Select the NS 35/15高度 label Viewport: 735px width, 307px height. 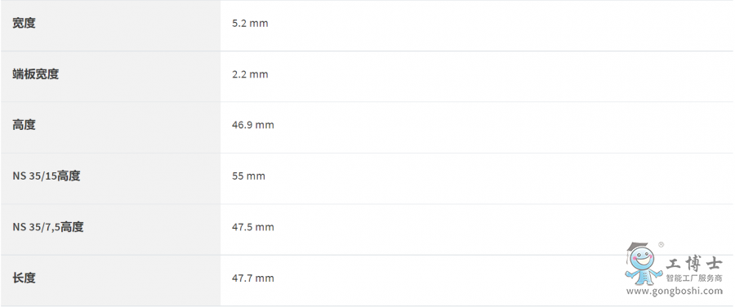(47, 176)
